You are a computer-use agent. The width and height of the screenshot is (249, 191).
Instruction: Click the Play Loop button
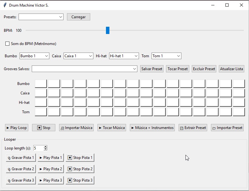pyautogui.click(x=17, y=128)
